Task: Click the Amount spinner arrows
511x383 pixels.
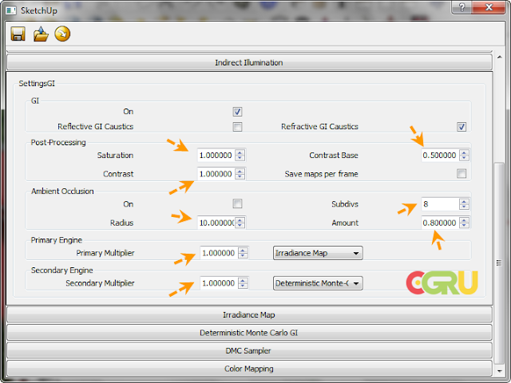Action: click(464, 223)
